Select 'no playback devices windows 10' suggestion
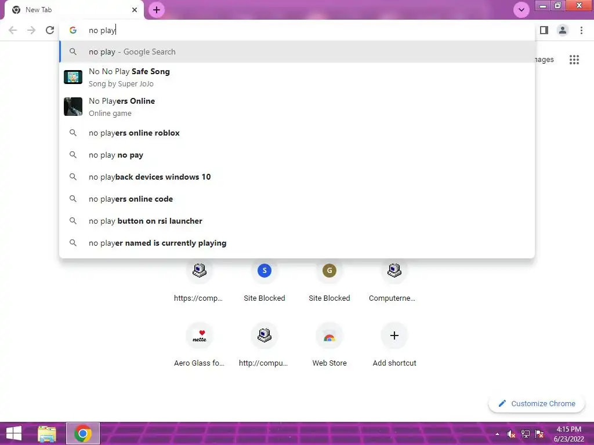Viewport: 594px width, 445px height. point(298,177)
